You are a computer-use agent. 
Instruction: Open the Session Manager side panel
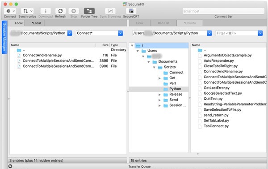click(x=4, y=37)
